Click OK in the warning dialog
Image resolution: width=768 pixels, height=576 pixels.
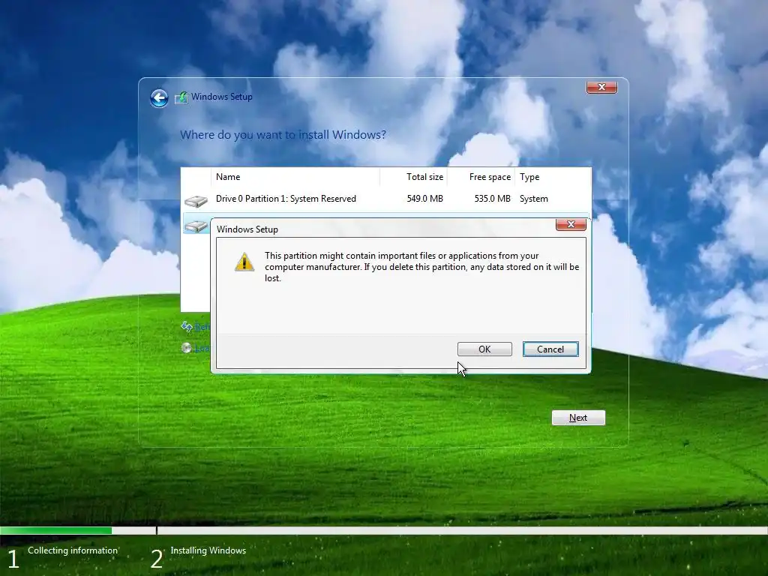tap(484, 349)
